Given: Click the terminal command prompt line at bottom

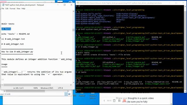Looking at the screenshot, I should tap(77, 92).
